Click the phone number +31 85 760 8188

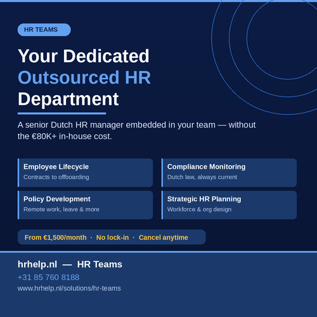click(48, 277)
